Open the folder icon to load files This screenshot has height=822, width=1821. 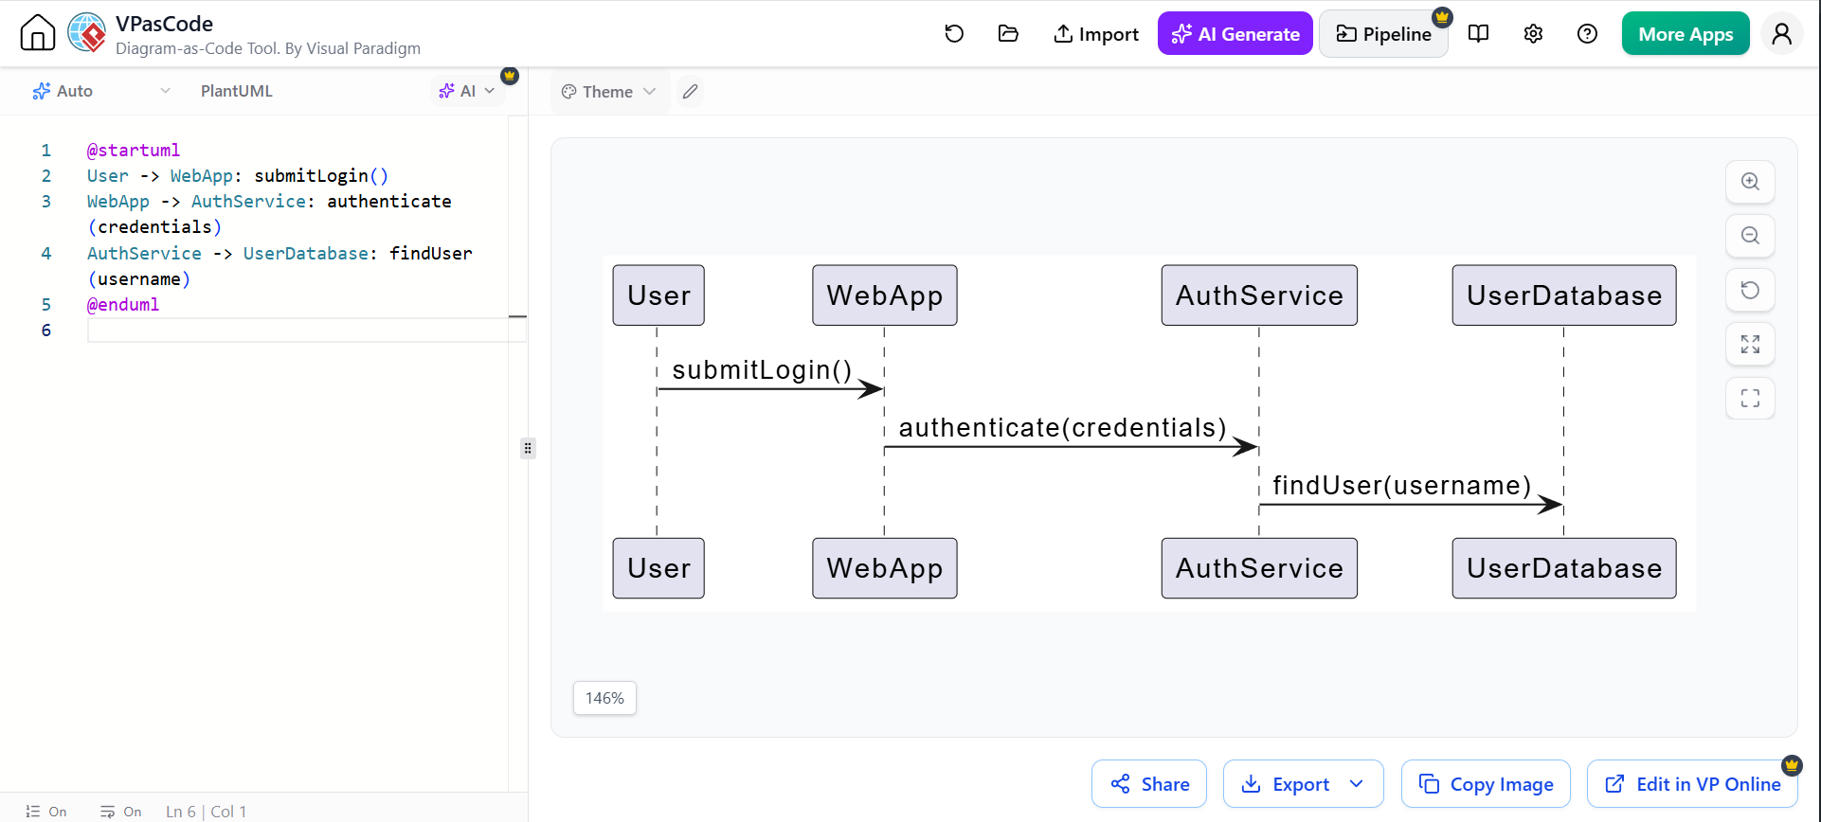(1008, 34)
